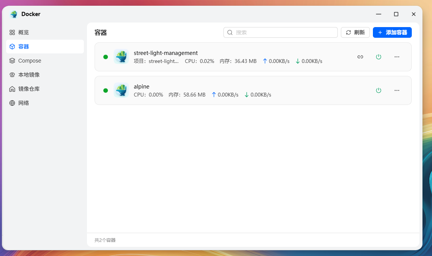This screenshot has height=256, width=432.
Task: Click the green status dot of alpine
Action: [x=106, y=90]
